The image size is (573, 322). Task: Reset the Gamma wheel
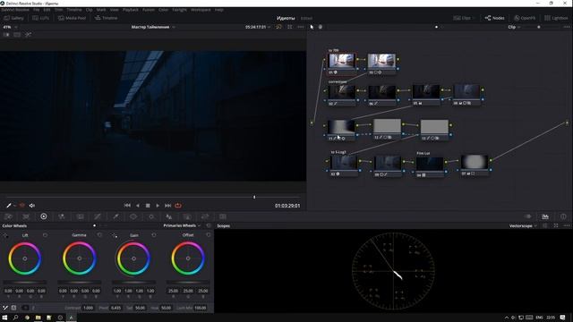click(x=99, y=235)
